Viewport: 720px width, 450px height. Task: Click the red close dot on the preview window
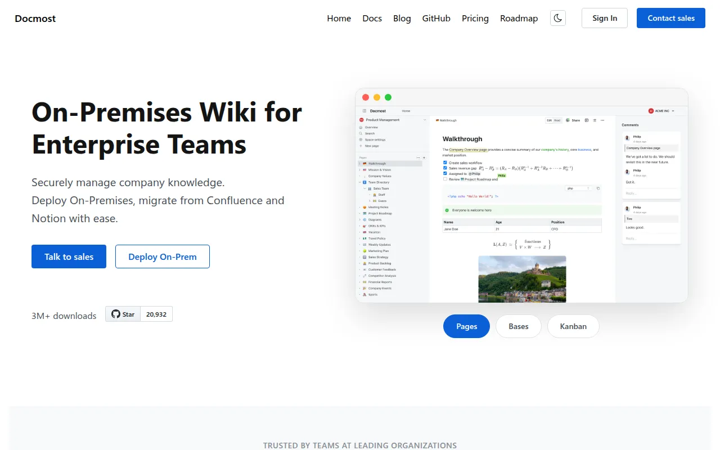tap(366, 97)
